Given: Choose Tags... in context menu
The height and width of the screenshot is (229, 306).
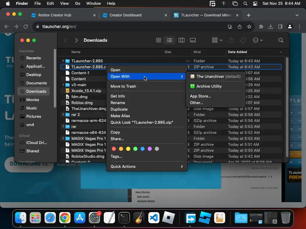Looking at the screenshot, I should 147,157.
